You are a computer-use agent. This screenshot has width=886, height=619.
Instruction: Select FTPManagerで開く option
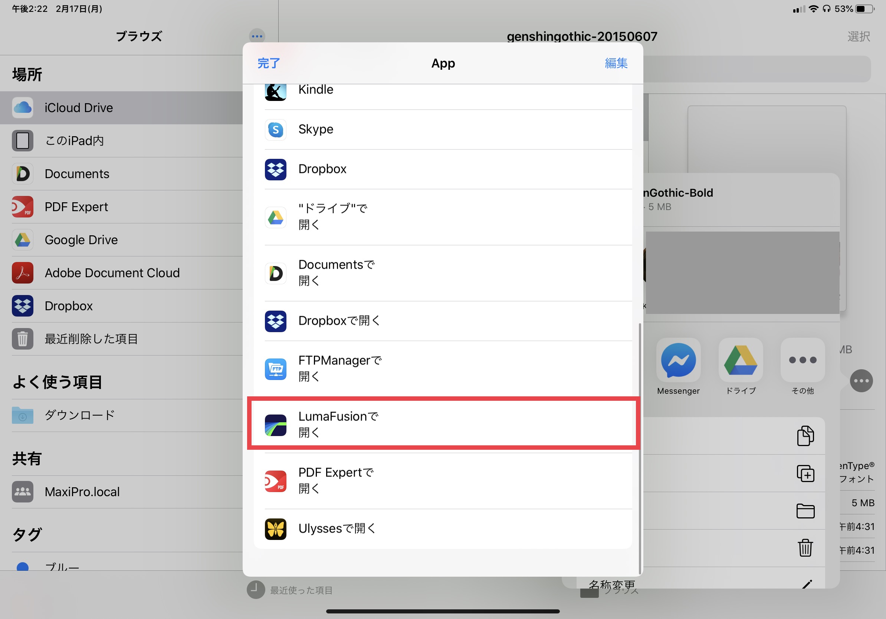pos(442,369)
